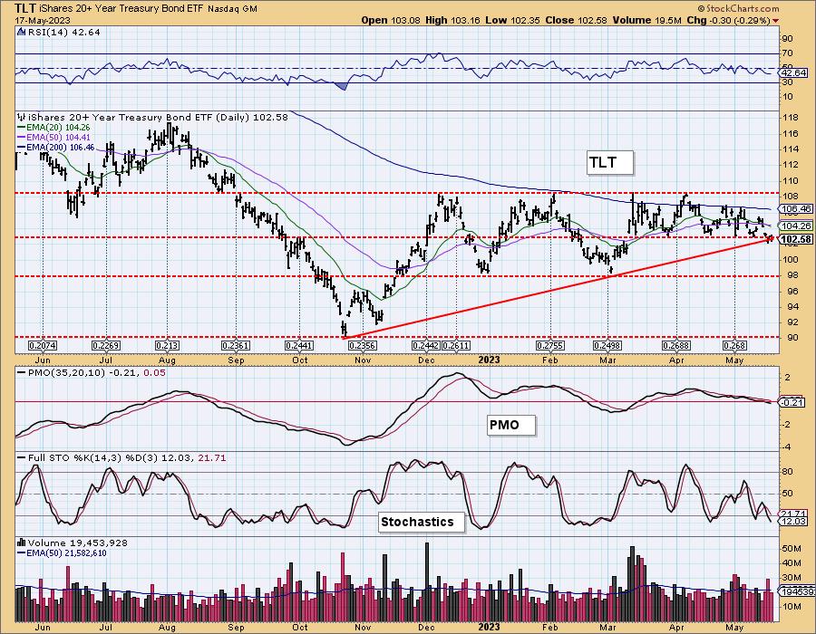Click the 0.2755 value label near February
Screen dimensions: 816x634
(x=550, y=346)
